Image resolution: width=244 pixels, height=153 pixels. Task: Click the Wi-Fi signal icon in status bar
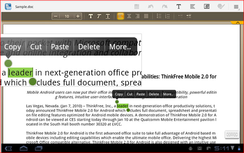(x=232, y=148)
